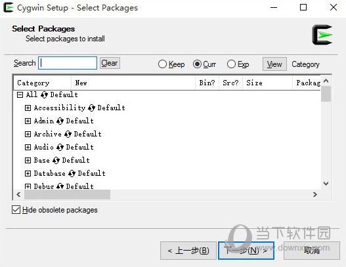Screen dimensions: 346x267
Task: Click the vertical scrollbar down arrow
Action: [326, 184]
